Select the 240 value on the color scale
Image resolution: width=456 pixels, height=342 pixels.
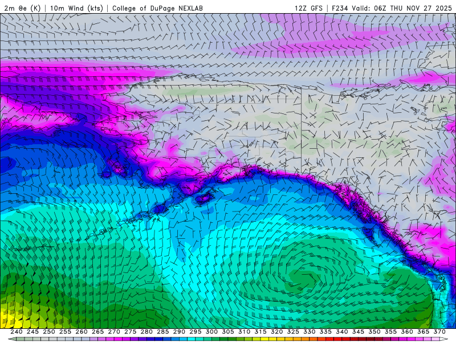17,332
